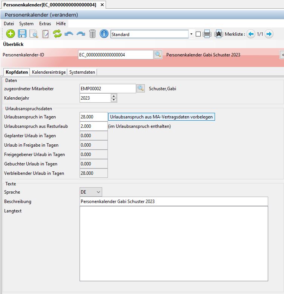284x294 pixels.
Task: Toggle the checkbox beside the printer icon
Action: [198, 34]
